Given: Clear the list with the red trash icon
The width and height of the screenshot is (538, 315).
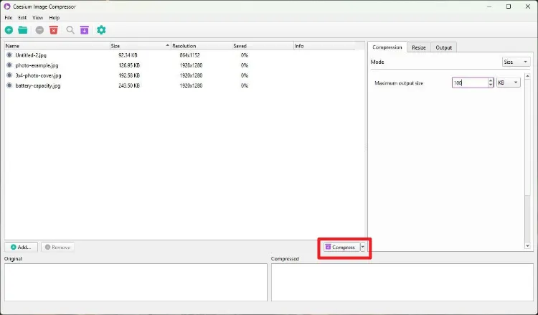Looking at the screenshot, I should click(54, 30).
